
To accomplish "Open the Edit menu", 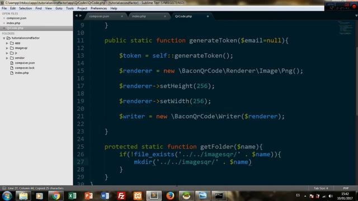I will coord(13,8).
